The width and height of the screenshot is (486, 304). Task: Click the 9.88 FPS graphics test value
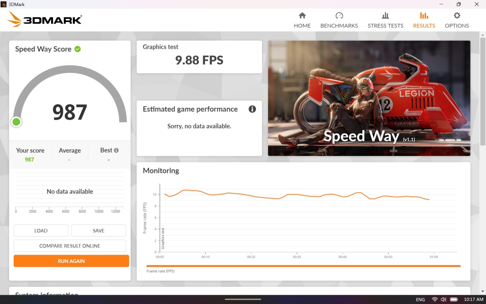[x=199, y=60]
